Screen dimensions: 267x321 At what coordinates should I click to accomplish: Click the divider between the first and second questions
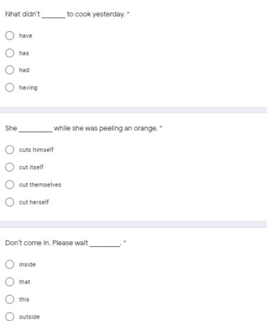click(x=133, y=110)
